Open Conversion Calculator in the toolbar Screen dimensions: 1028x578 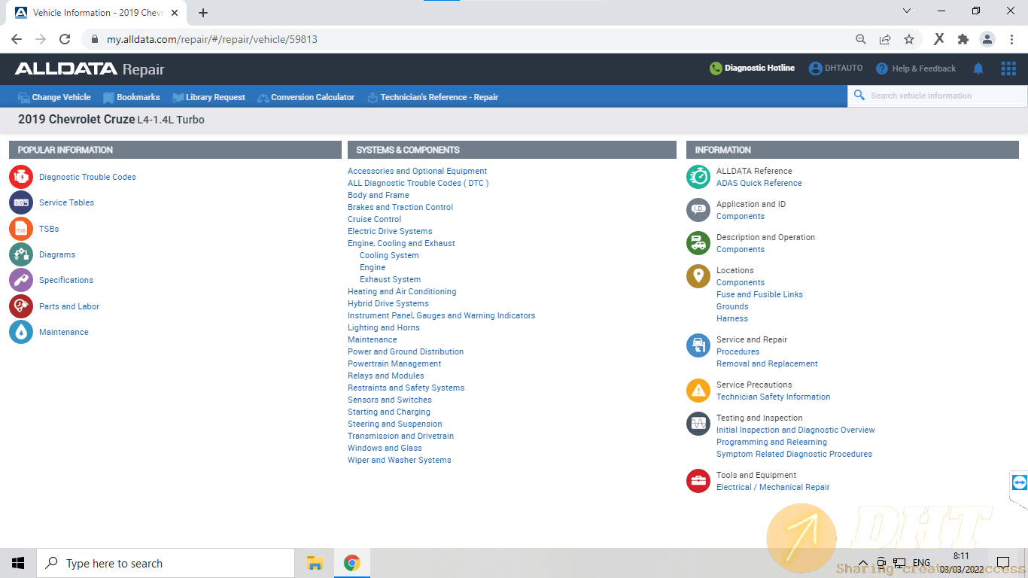pos(306,97)
